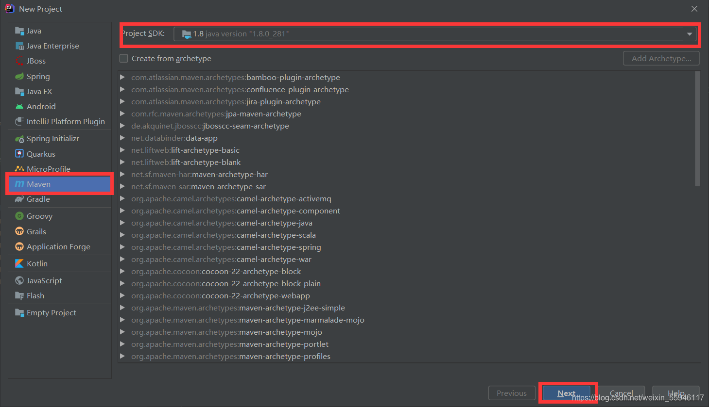Click the Next button

[x=567, y=393]
